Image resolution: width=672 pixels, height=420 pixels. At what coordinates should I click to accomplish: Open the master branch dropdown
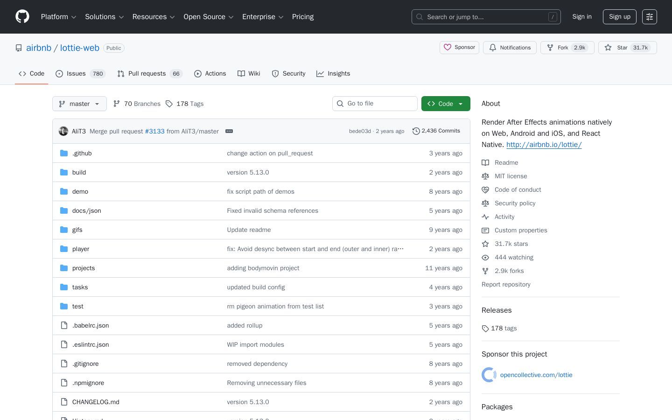point(79,104)
